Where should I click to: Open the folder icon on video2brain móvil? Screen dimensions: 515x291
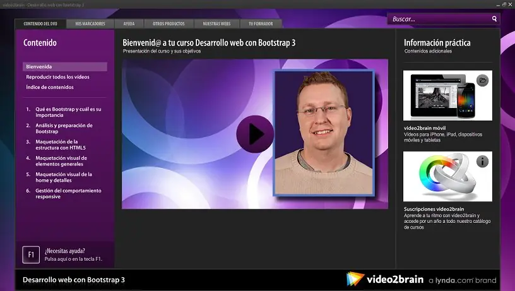482,80
